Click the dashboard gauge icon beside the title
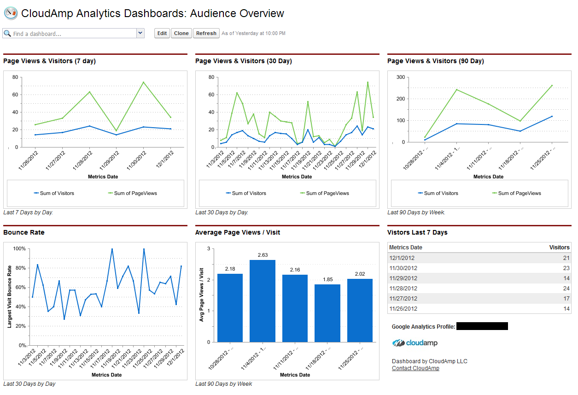578x395 pixels. point(11,13)
